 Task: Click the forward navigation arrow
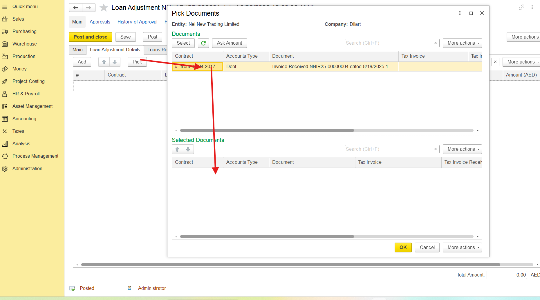pyautogui.click(x=89, y=8)
